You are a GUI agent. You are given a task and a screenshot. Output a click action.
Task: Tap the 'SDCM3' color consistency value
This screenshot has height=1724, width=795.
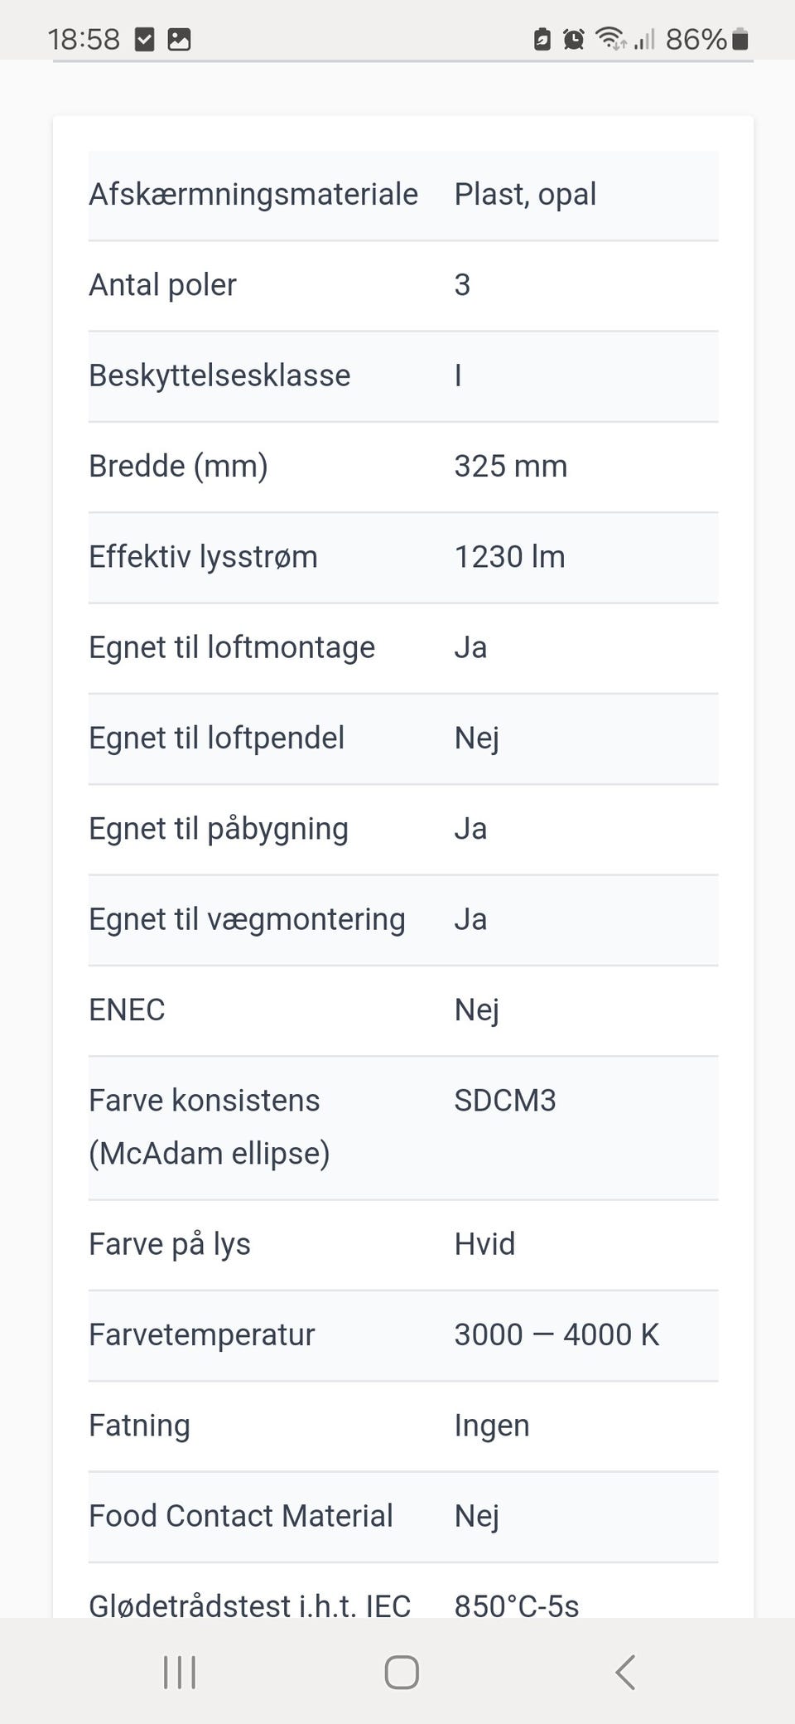click(505, 1100)
